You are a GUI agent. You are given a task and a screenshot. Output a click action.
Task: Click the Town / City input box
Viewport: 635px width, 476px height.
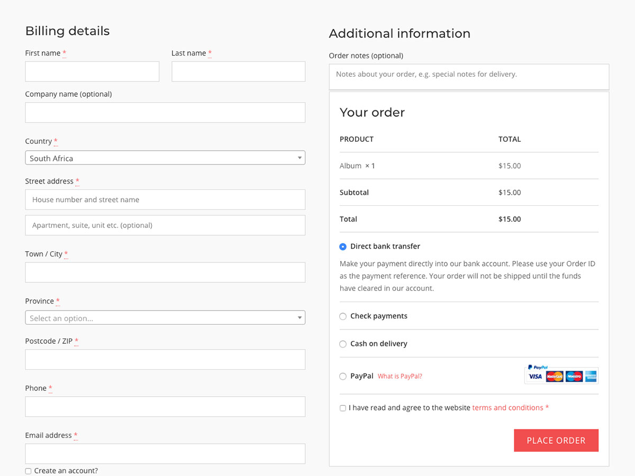tap(165, 272)
